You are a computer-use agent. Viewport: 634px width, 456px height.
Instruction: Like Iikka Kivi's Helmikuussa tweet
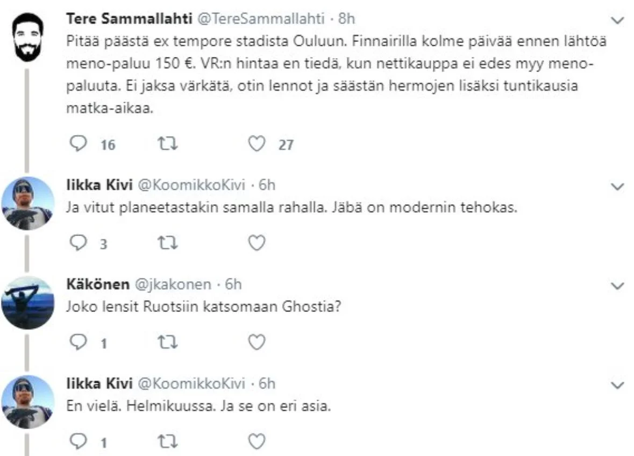[x=257, y=441]
